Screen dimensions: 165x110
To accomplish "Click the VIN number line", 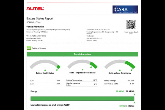I will pyautogui.click(x=36, y=36).
